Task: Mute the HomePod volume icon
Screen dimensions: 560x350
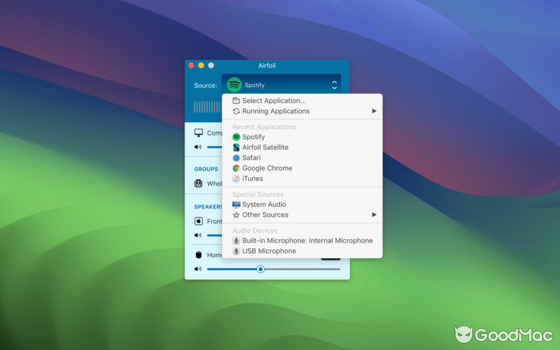Action: point(197,269)
